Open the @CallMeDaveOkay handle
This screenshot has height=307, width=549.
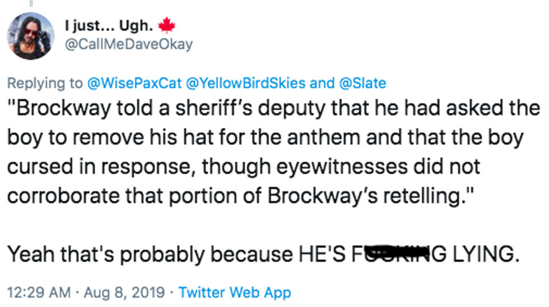click(129, 45)
